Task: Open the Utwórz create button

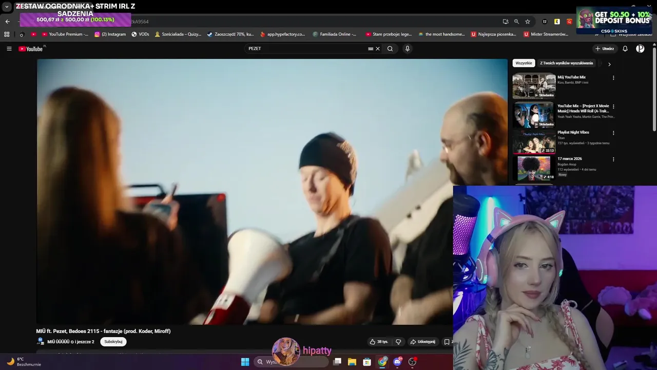Action: click(x=605, y=49)
